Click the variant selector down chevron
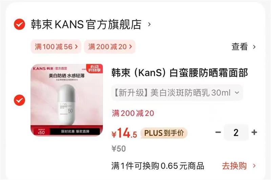The height and width of the screenshot is (180, 271). pos(237,93)
